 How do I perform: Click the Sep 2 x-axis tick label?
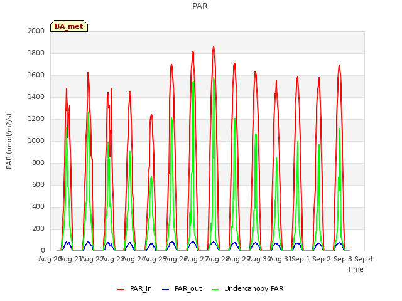322,259
